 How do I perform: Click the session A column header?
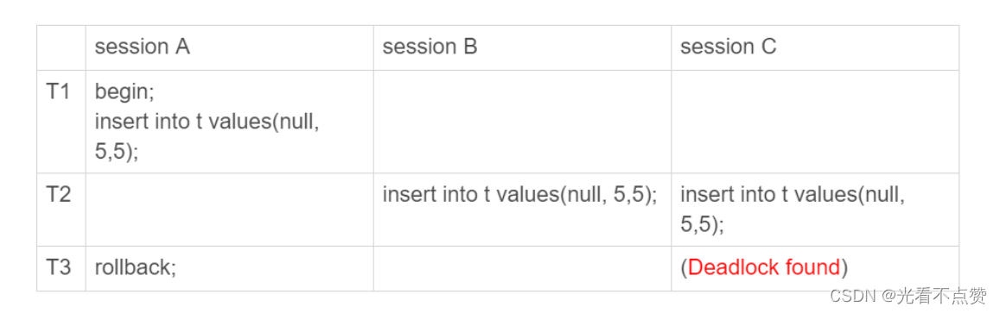143,47
